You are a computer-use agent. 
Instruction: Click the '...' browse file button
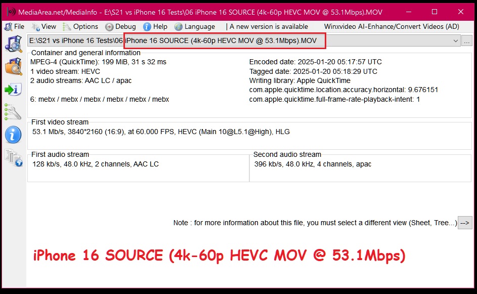click(x=467, y=41)
